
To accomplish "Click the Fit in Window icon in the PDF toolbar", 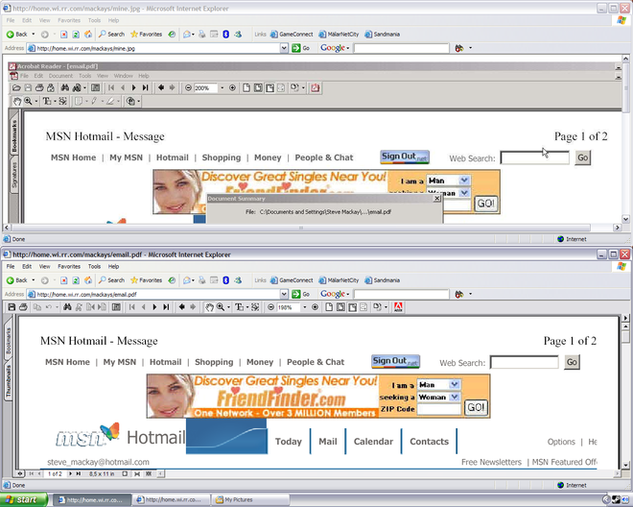I will point(340,307).
